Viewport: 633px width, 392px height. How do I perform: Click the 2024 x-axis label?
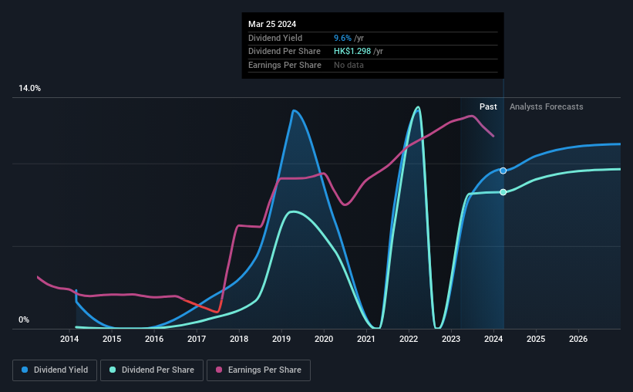(x=493, y=339)
